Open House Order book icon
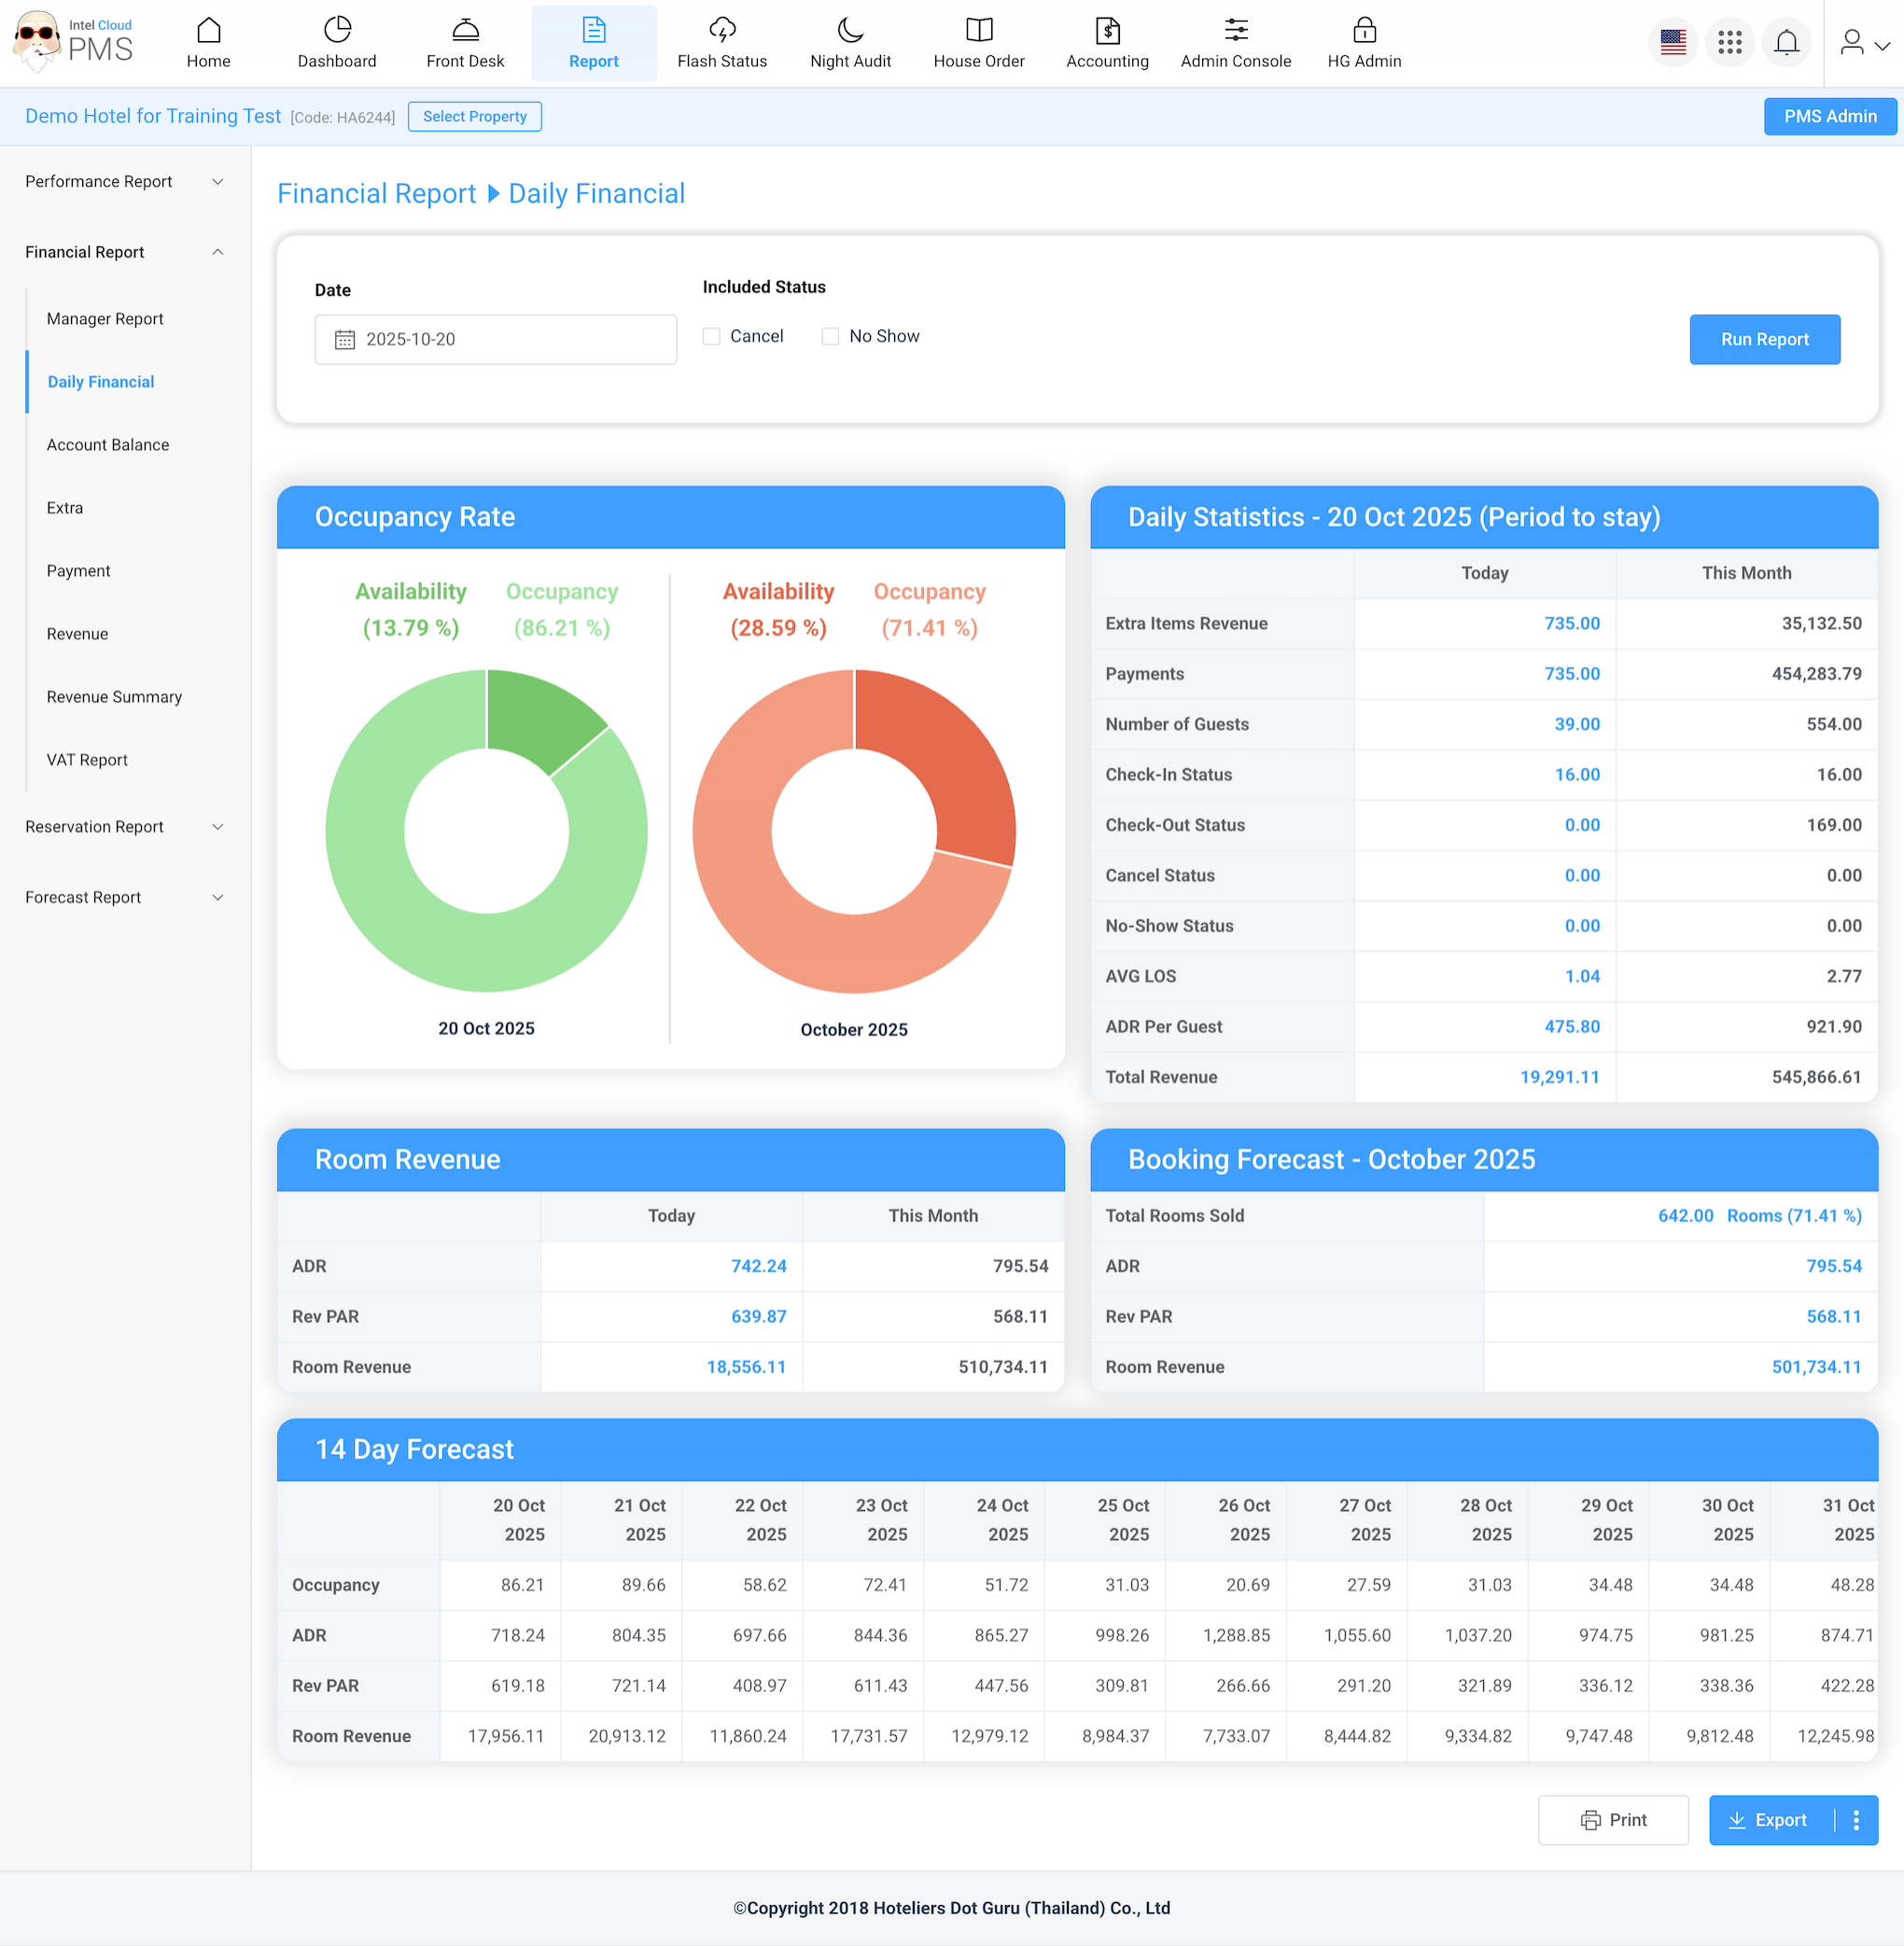 [978, 30]
